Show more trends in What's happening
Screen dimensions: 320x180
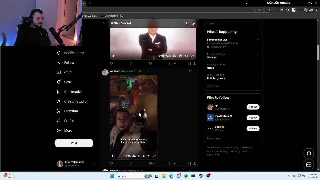coord(213,86)
